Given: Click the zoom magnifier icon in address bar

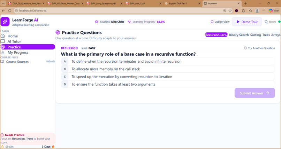Looking at the screenshot, I should (225, 11).
